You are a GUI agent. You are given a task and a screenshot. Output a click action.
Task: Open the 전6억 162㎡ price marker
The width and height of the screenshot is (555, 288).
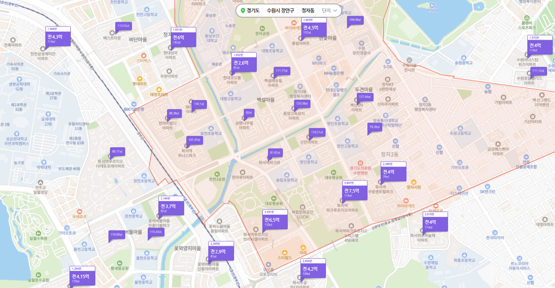point(183,37)
